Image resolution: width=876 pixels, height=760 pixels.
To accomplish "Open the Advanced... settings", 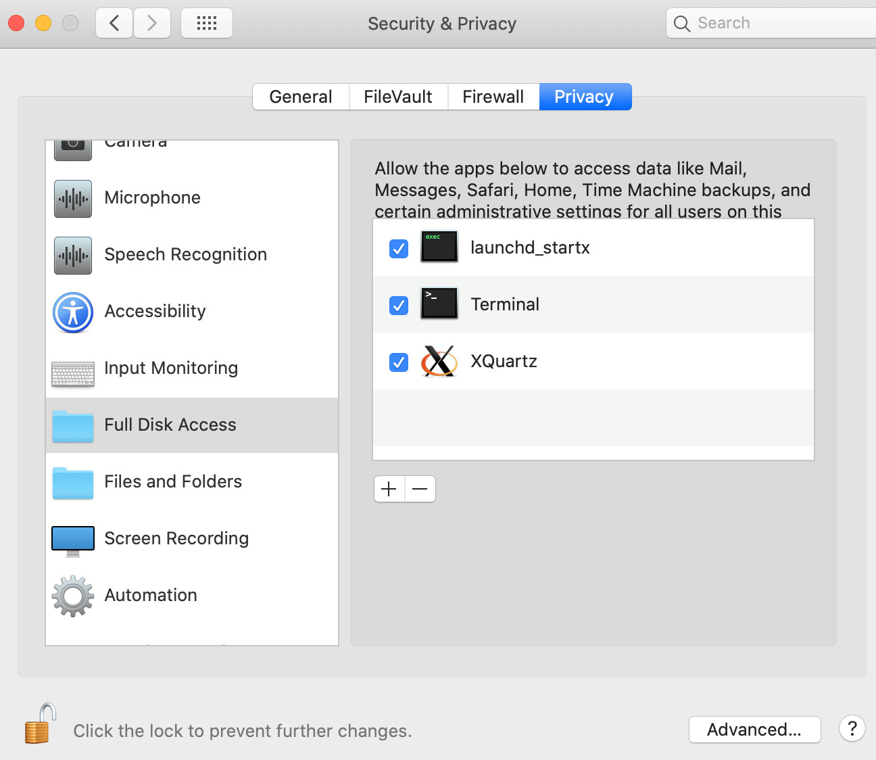I will tap(754, 730).
